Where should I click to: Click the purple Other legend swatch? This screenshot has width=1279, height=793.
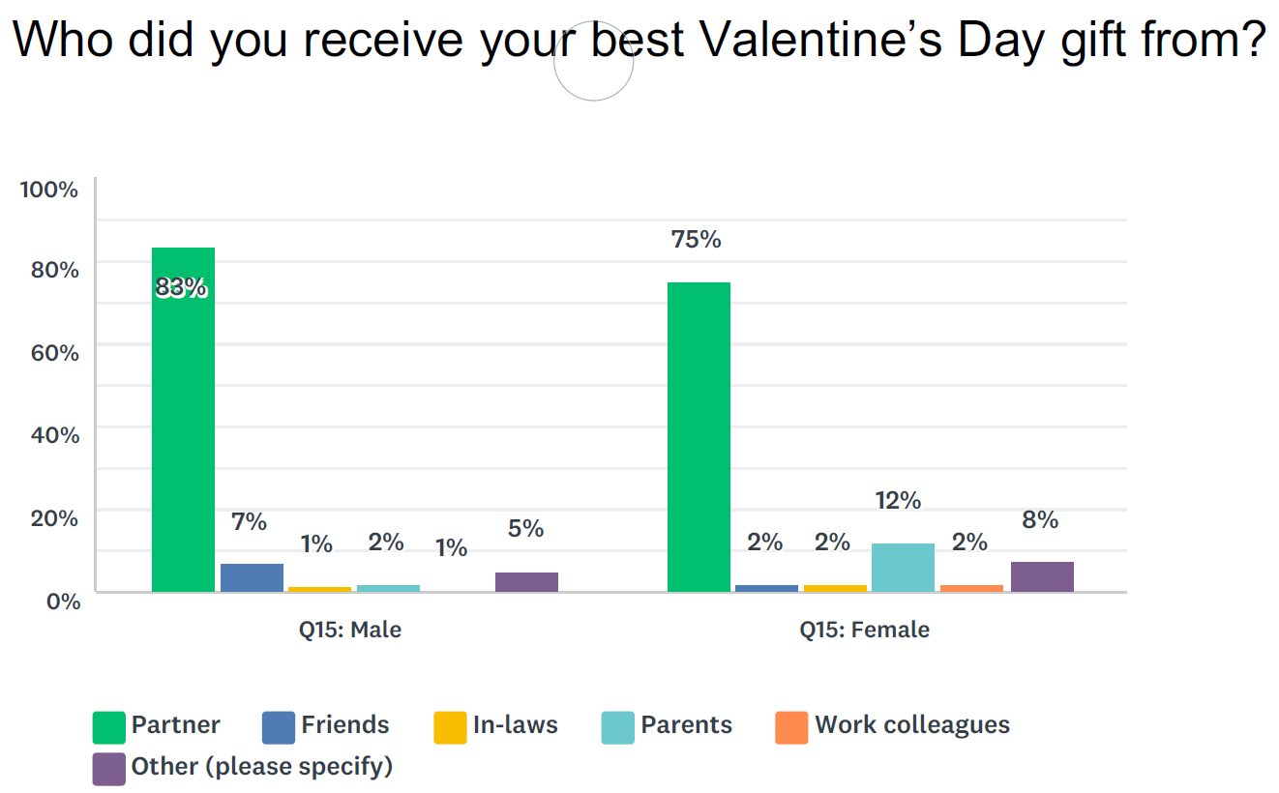point(109,769)
